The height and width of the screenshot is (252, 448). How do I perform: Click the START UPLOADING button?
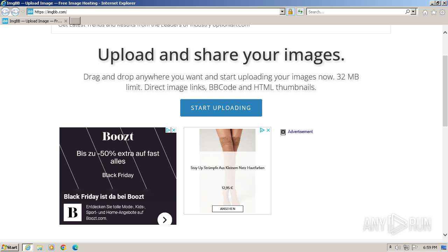point(221,108)
